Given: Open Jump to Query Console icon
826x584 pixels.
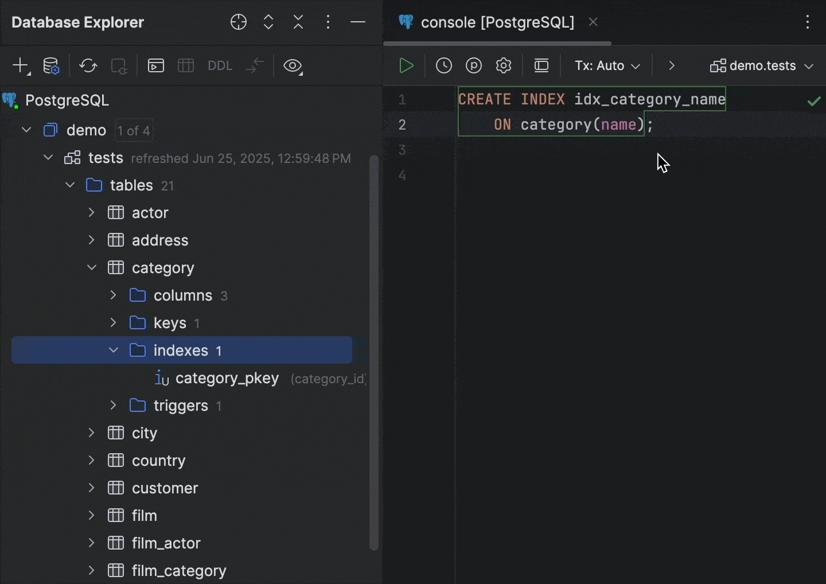Looking at the screenshot, I should click(156, 66).
